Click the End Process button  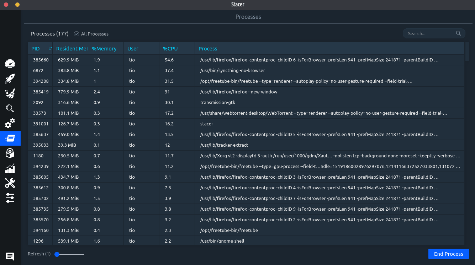tap(448, 254)
